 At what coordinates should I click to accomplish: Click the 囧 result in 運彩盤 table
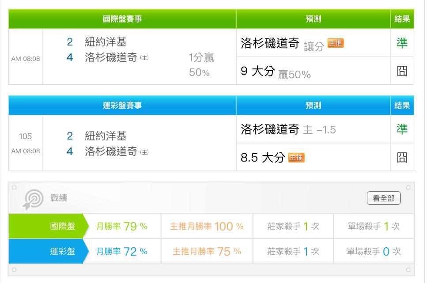402,158
